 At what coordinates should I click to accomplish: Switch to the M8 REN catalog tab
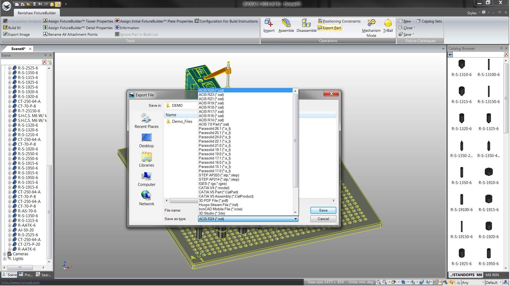[x=492, y=275]
